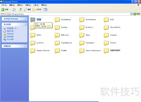Open 我的电脑 (My Computer) link
This screenshot has width=141, height=102.
8,36
